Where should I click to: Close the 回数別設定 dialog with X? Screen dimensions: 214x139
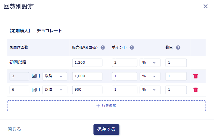coord(205,6)
